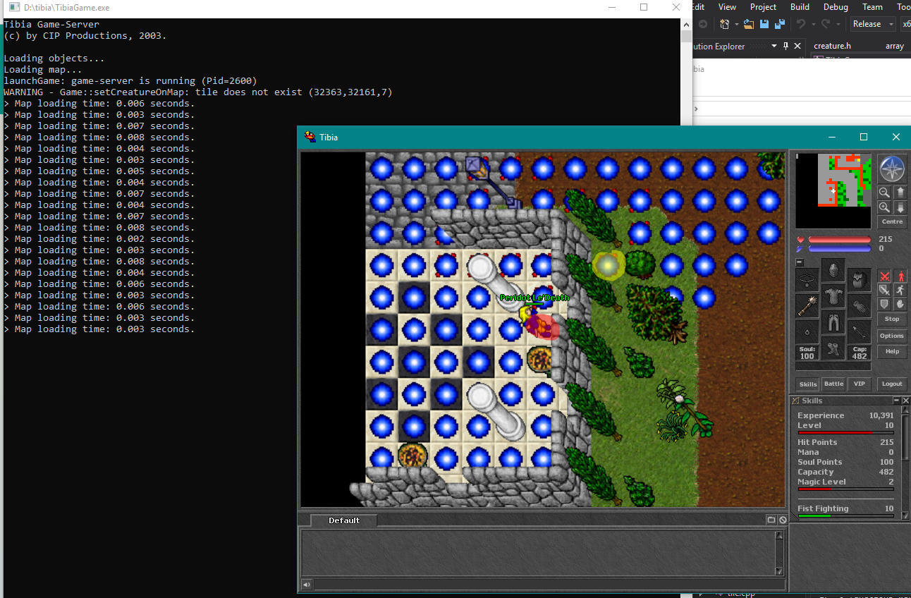Screen dimensions: 911x598
Task: Click the Skills panel scroll-down arrow
Action: click(906, 515)
